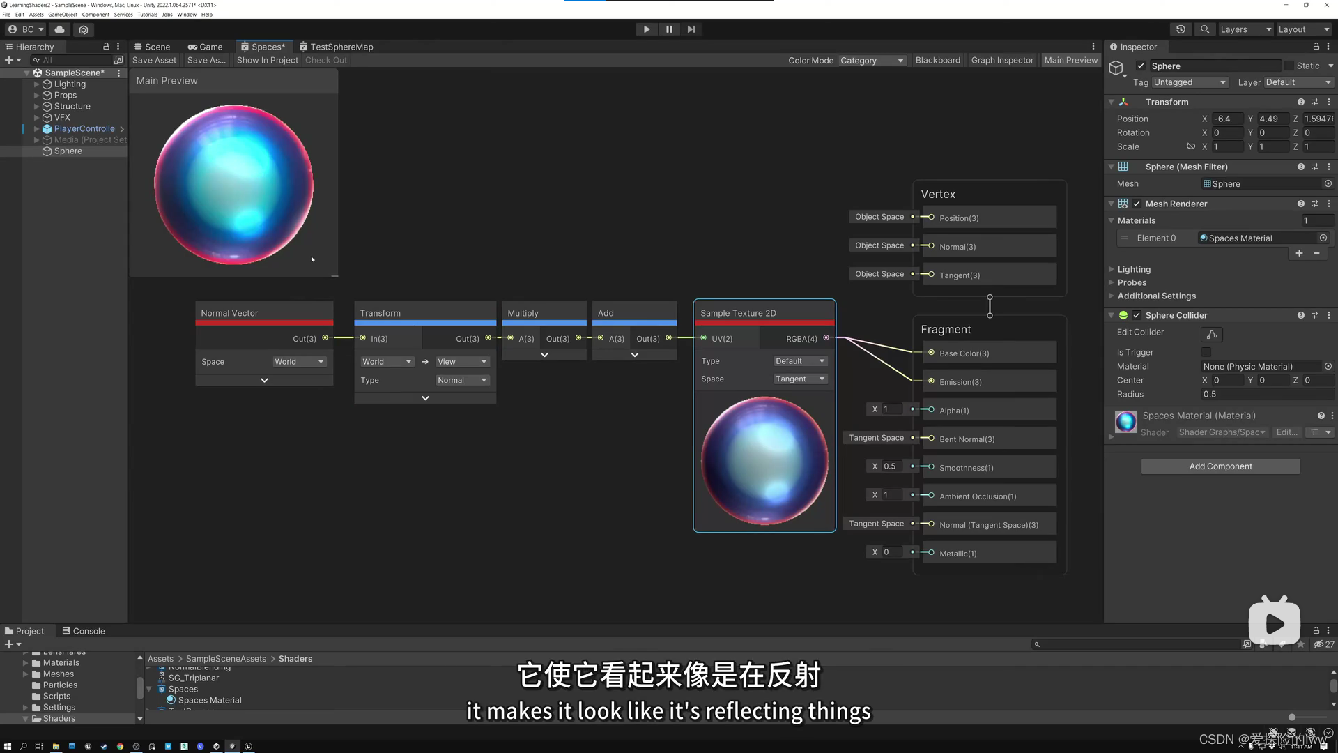Image resolution: width=1338 pixels, height=753 pixels.
Task: Click the Graph Inspector panel icon
Action: tap(1003, 60)
